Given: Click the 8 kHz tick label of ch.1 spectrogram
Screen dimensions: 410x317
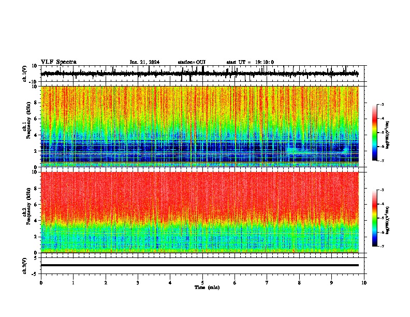Looking at the screenshot, I should tap(36, 103).
